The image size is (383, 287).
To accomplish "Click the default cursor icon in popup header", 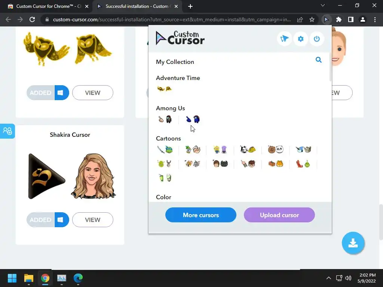I will pyautogui.click(x=284, y=38).
